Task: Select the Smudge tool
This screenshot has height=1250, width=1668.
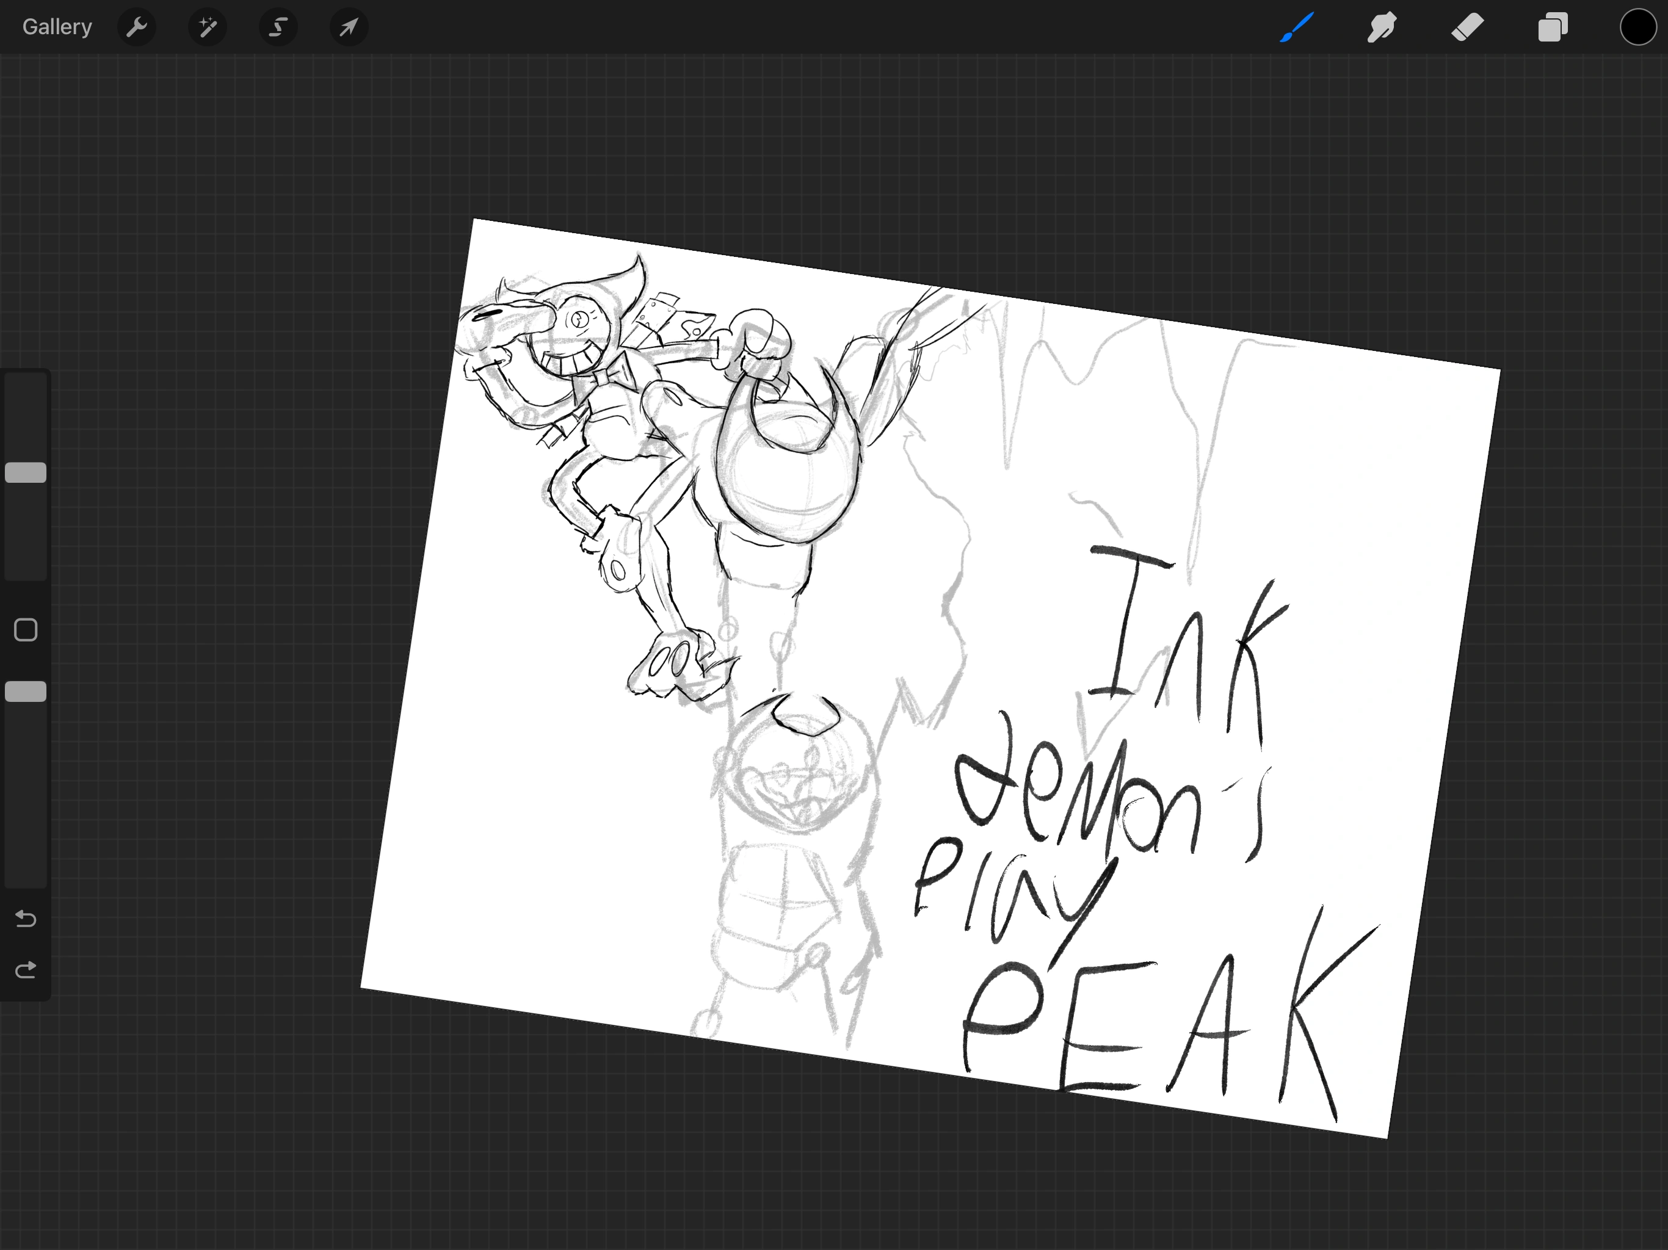Action: pos(1382,26)
